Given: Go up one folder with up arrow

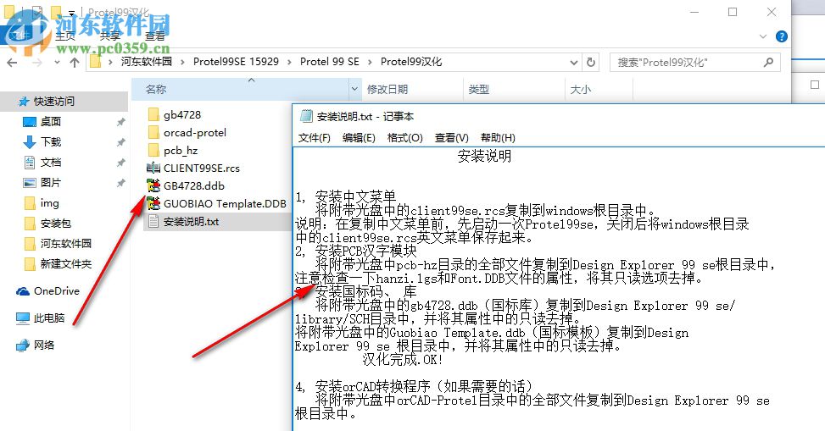Looking at the screenshot, I should tap(75, 63).
